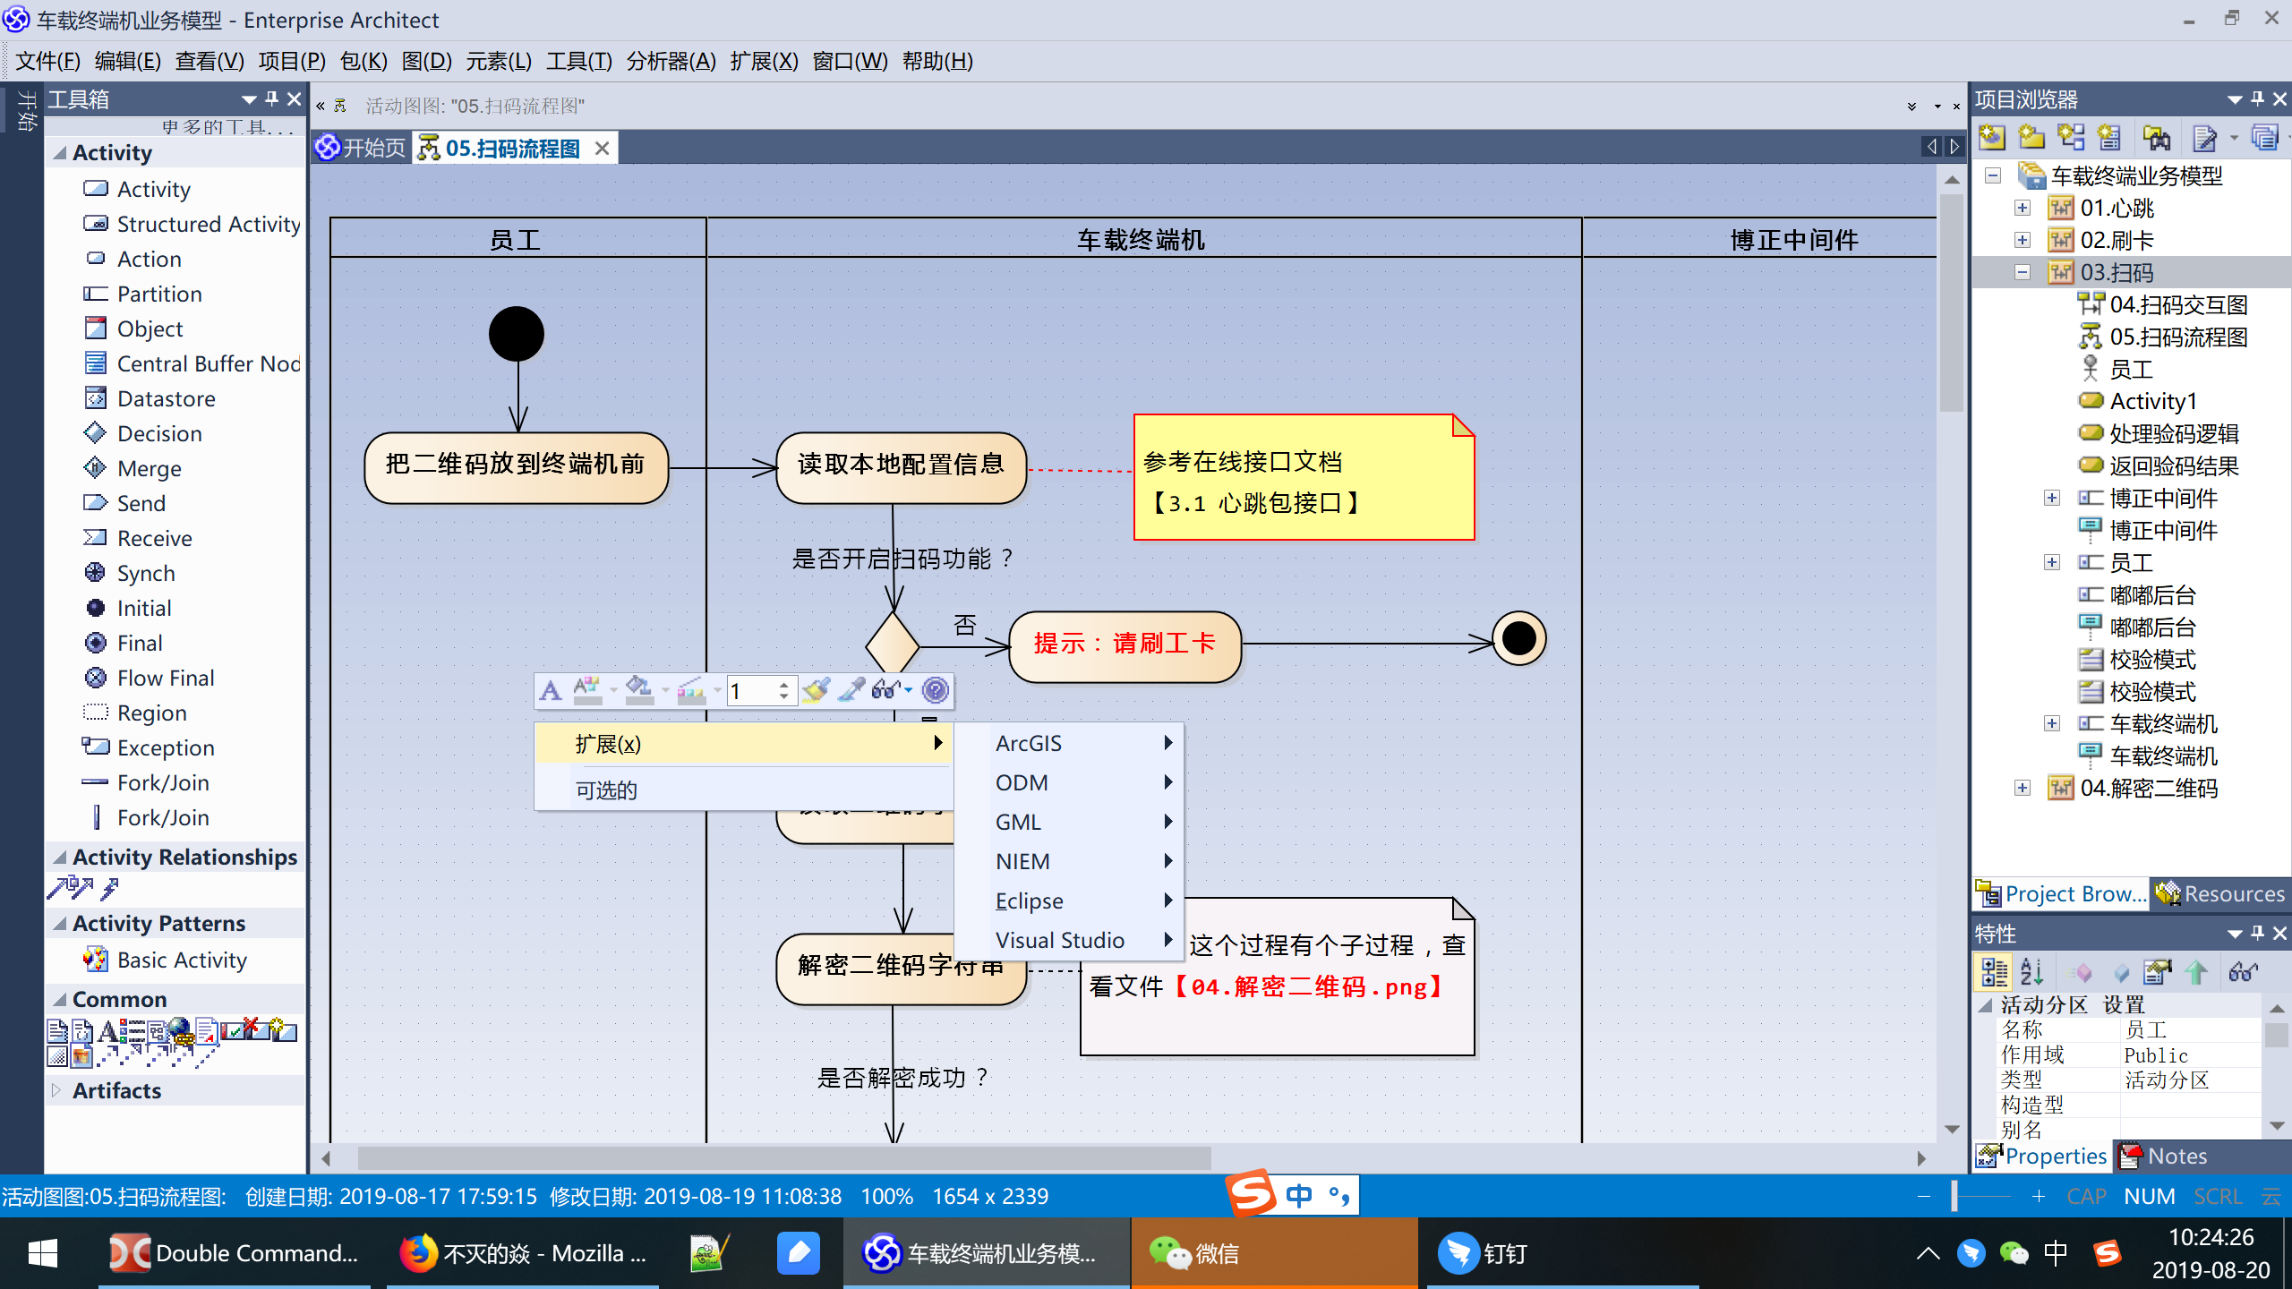2292x1289 pixels.
Task: Click the 读取本地配置信息 action node
Action: [901, 467]
